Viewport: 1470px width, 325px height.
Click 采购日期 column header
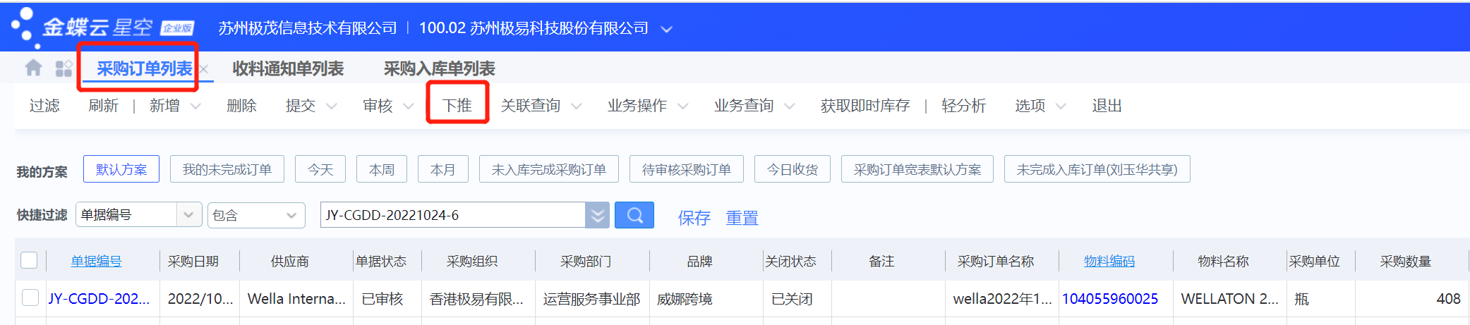tap(193, 261)
